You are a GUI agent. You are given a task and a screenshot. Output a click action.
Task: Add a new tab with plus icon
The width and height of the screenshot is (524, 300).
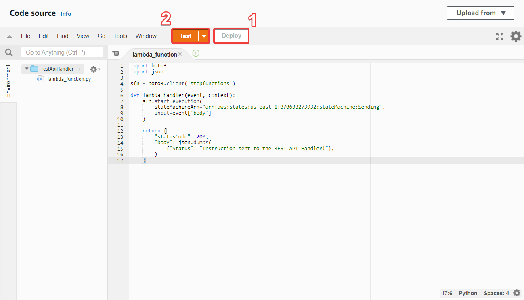point(196,53)
